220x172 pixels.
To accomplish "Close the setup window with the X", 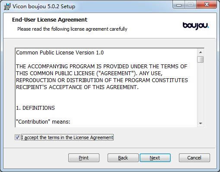I will [207, 5].
